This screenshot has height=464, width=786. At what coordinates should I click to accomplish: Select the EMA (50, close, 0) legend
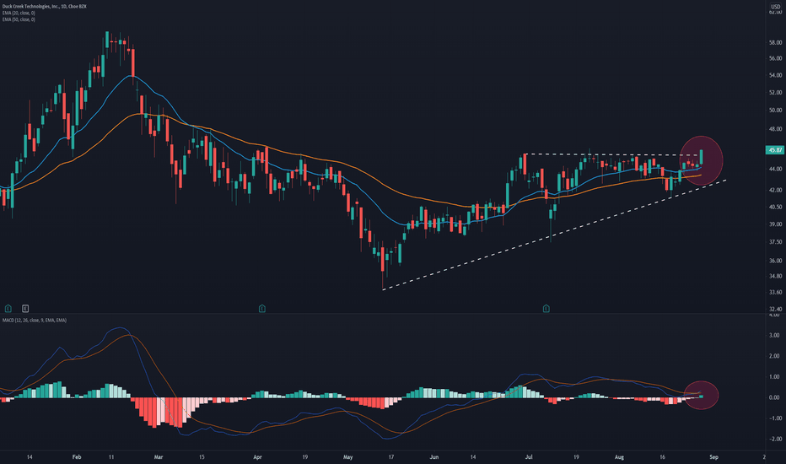[19, 19]
